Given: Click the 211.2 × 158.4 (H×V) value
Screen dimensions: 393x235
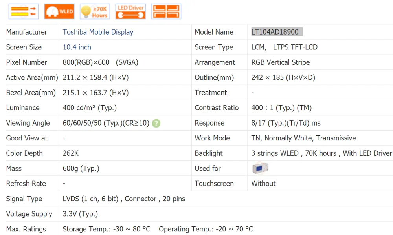Looking at the screenshot, I should coord(96,78).
